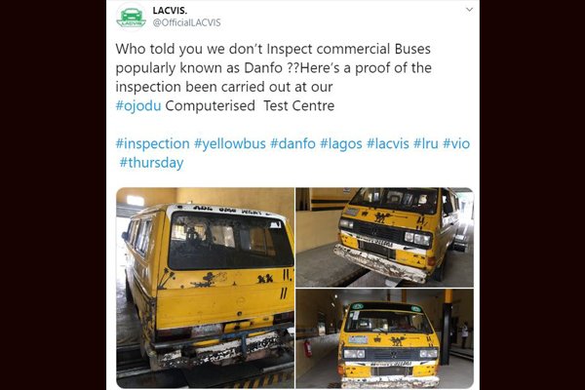Open the #inspection hashtag
Viewport: 585px width, 390px height.
153,143
